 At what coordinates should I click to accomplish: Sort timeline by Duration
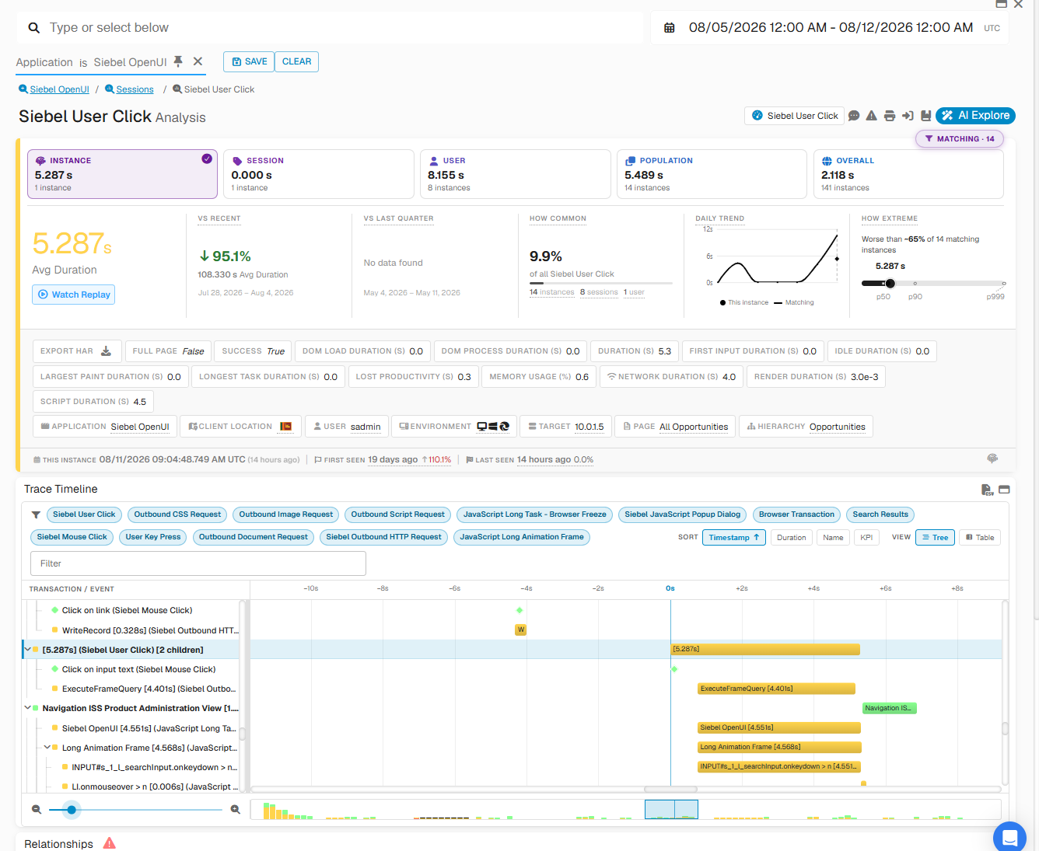pos(792,538)
